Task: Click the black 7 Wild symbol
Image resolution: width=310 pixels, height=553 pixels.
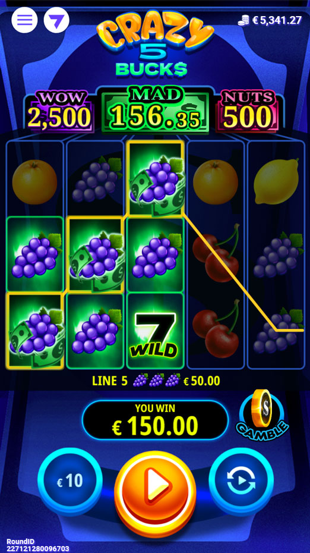Action: [156, 331]
